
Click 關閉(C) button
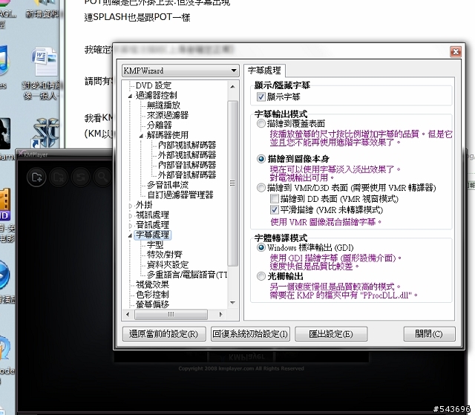[x=429, y=334]
